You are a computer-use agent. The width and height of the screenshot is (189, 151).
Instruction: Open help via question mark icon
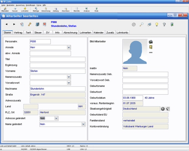point(164,25)
